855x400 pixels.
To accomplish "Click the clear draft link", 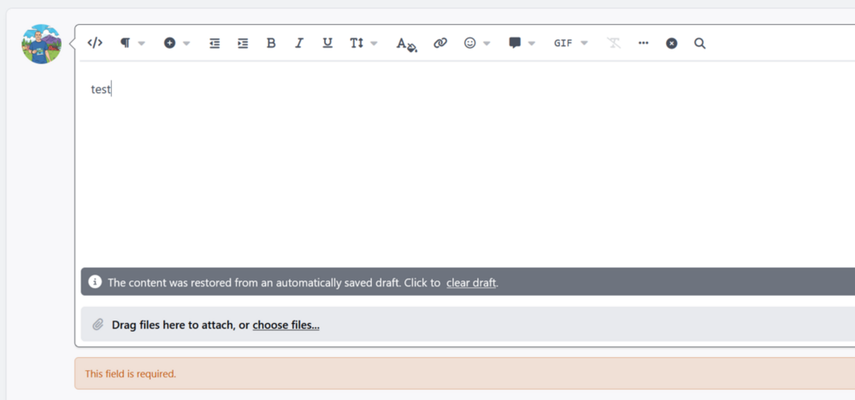I will click(x=471, y=283).
